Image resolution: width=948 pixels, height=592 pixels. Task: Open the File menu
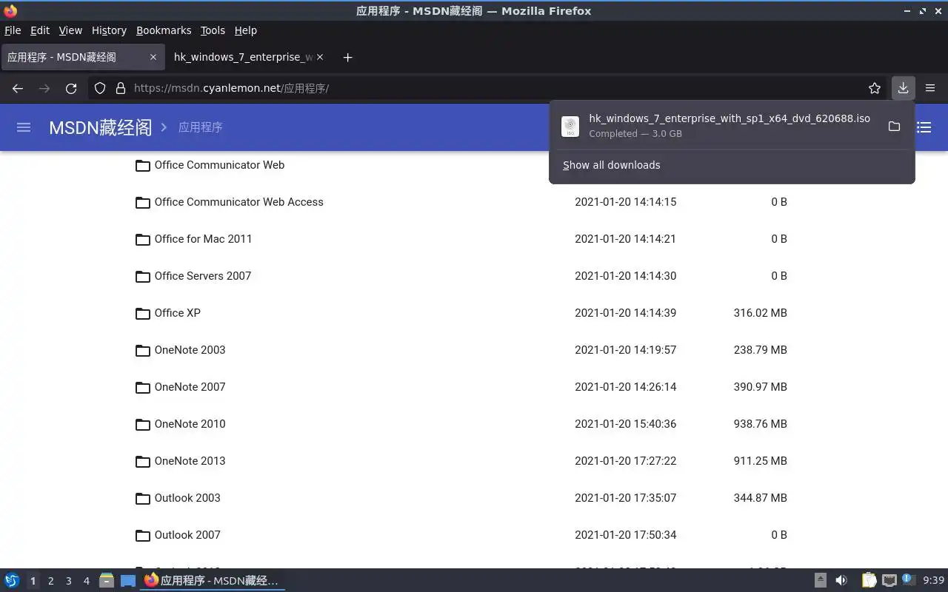click(13, 30)
